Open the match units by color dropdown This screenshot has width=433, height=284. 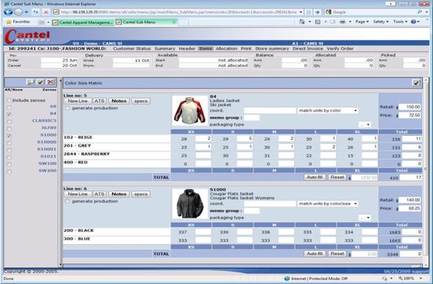click(x=328, y=110)
